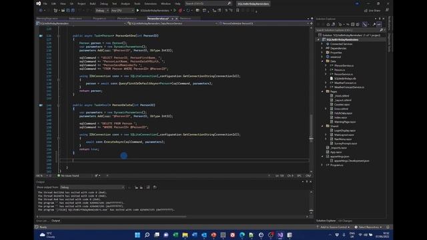
Task: Click Add to Source Control in status bar
Action: tap(333, 227)
